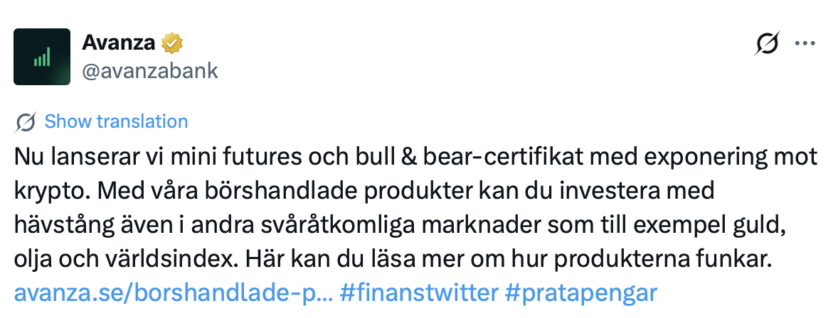Click the Grok icon in the top-right corner
This screenshot has height=318, width=838.
pos(767,44)
